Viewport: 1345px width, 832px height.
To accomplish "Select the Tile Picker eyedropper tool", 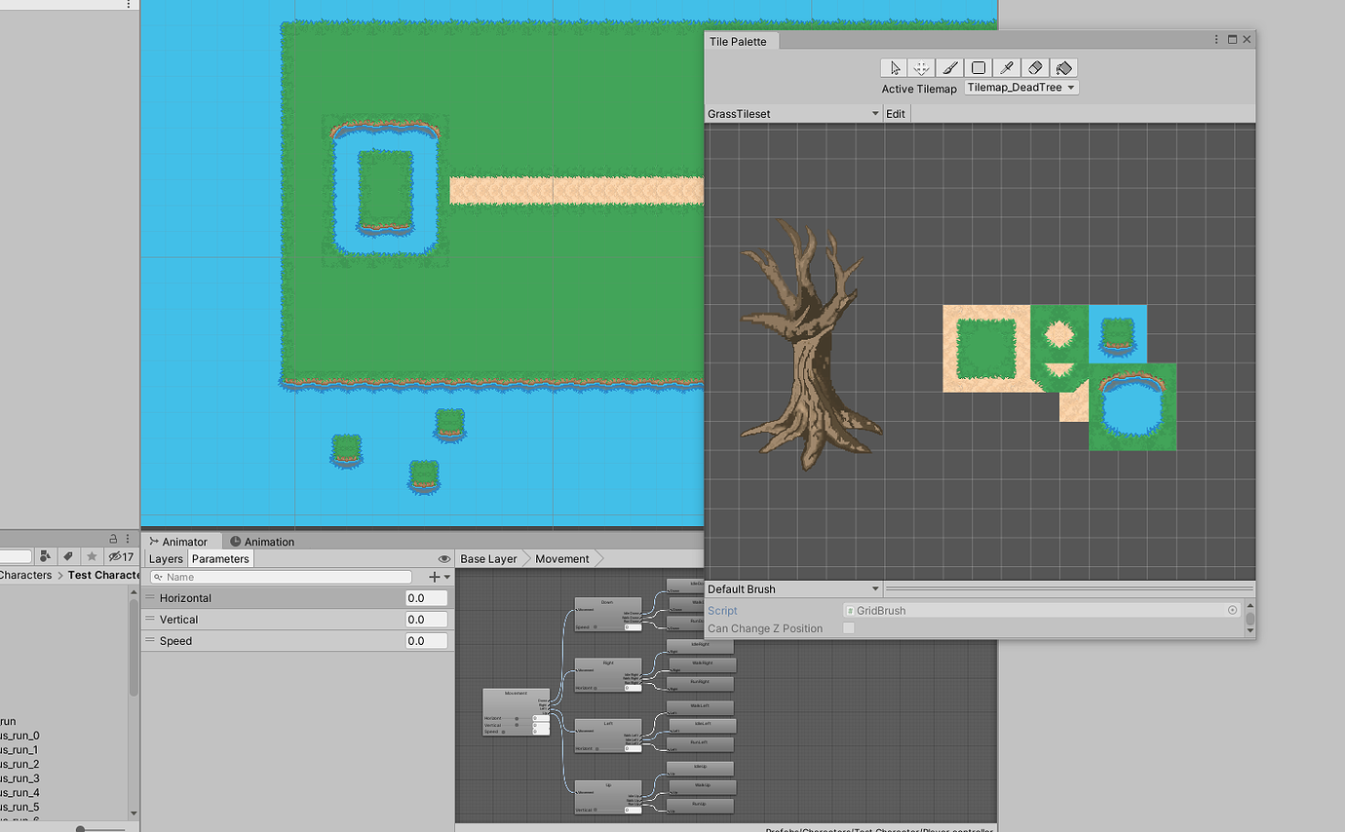I will [1007, 67].
